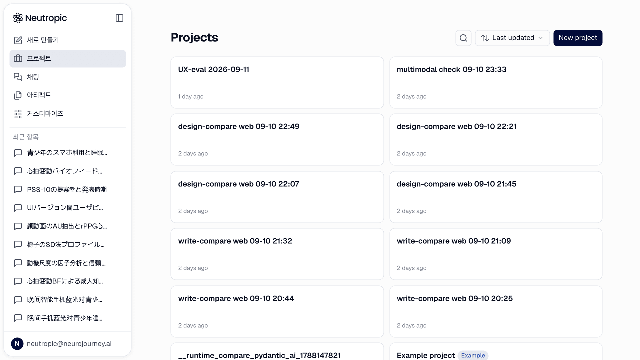This screenshot has width=640, height=360.
Task: Open design-compare web 09-10 22:21 project
Action: point(496,139)
